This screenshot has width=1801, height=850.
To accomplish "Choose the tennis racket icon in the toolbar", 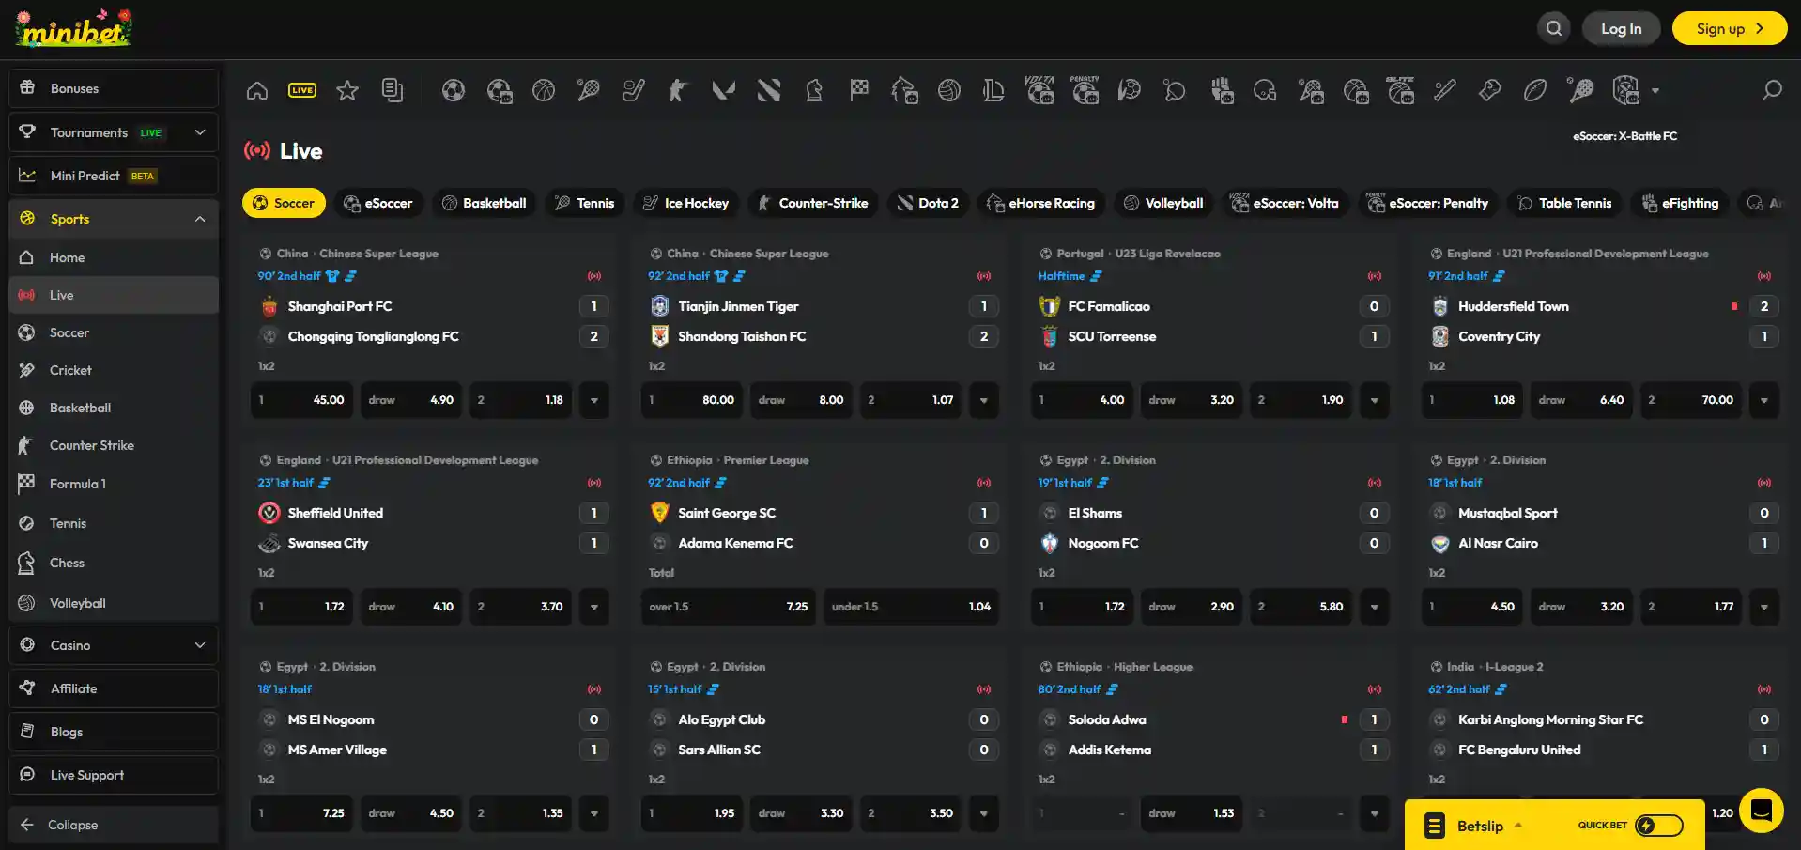I will tap(589, 90).
